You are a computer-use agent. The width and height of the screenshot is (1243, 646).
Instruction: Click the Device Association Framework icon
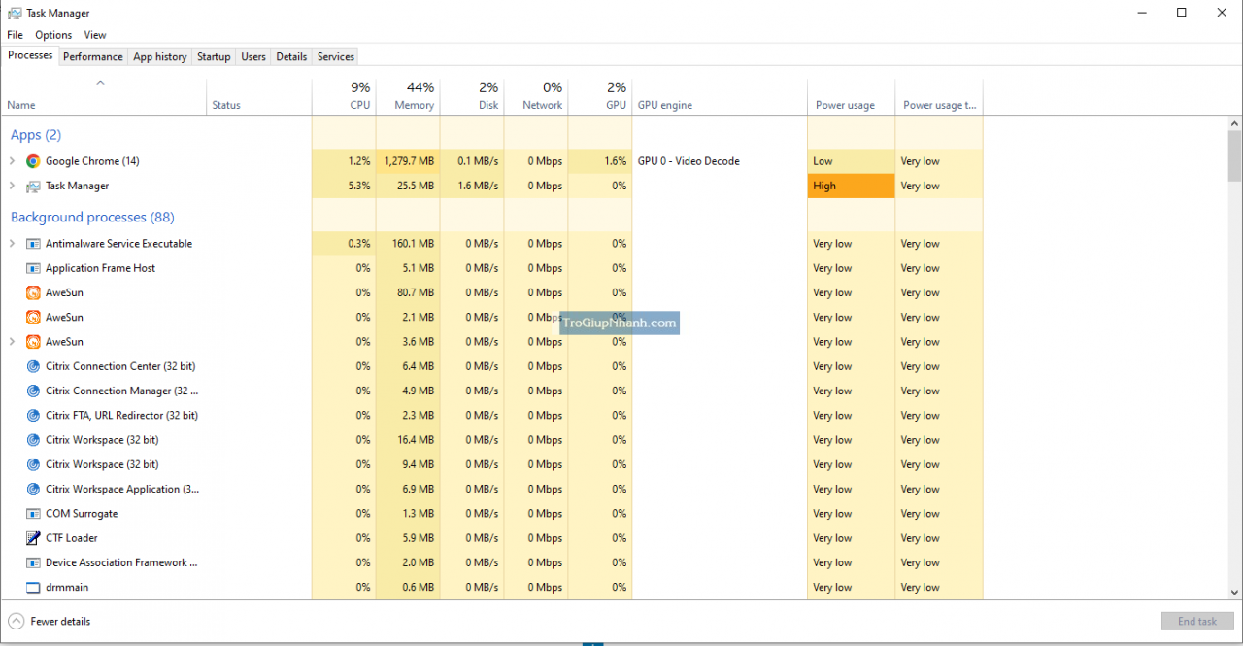point(32,562)
